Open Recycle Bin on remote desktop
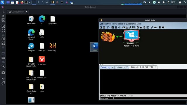 click(31, 20)
